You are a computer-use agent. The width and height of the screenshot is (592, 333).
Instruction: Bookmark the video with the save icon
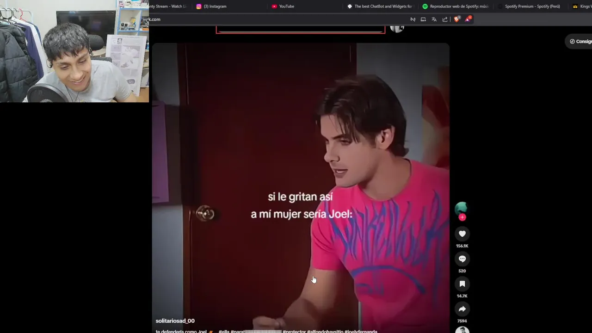coord(462,284)
